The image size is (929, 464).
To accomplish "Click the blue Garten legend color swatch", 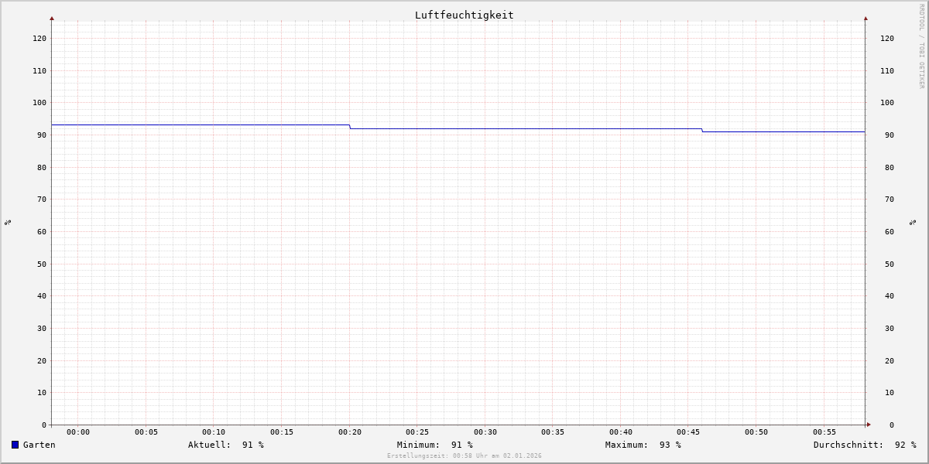I will click(x=15, y=445).
